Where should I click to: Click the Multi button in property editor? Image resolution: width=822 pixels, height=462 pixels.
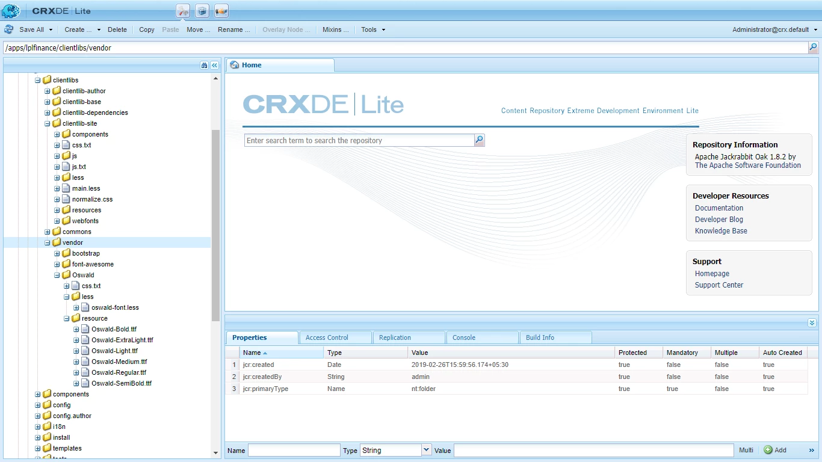point(746,450)
